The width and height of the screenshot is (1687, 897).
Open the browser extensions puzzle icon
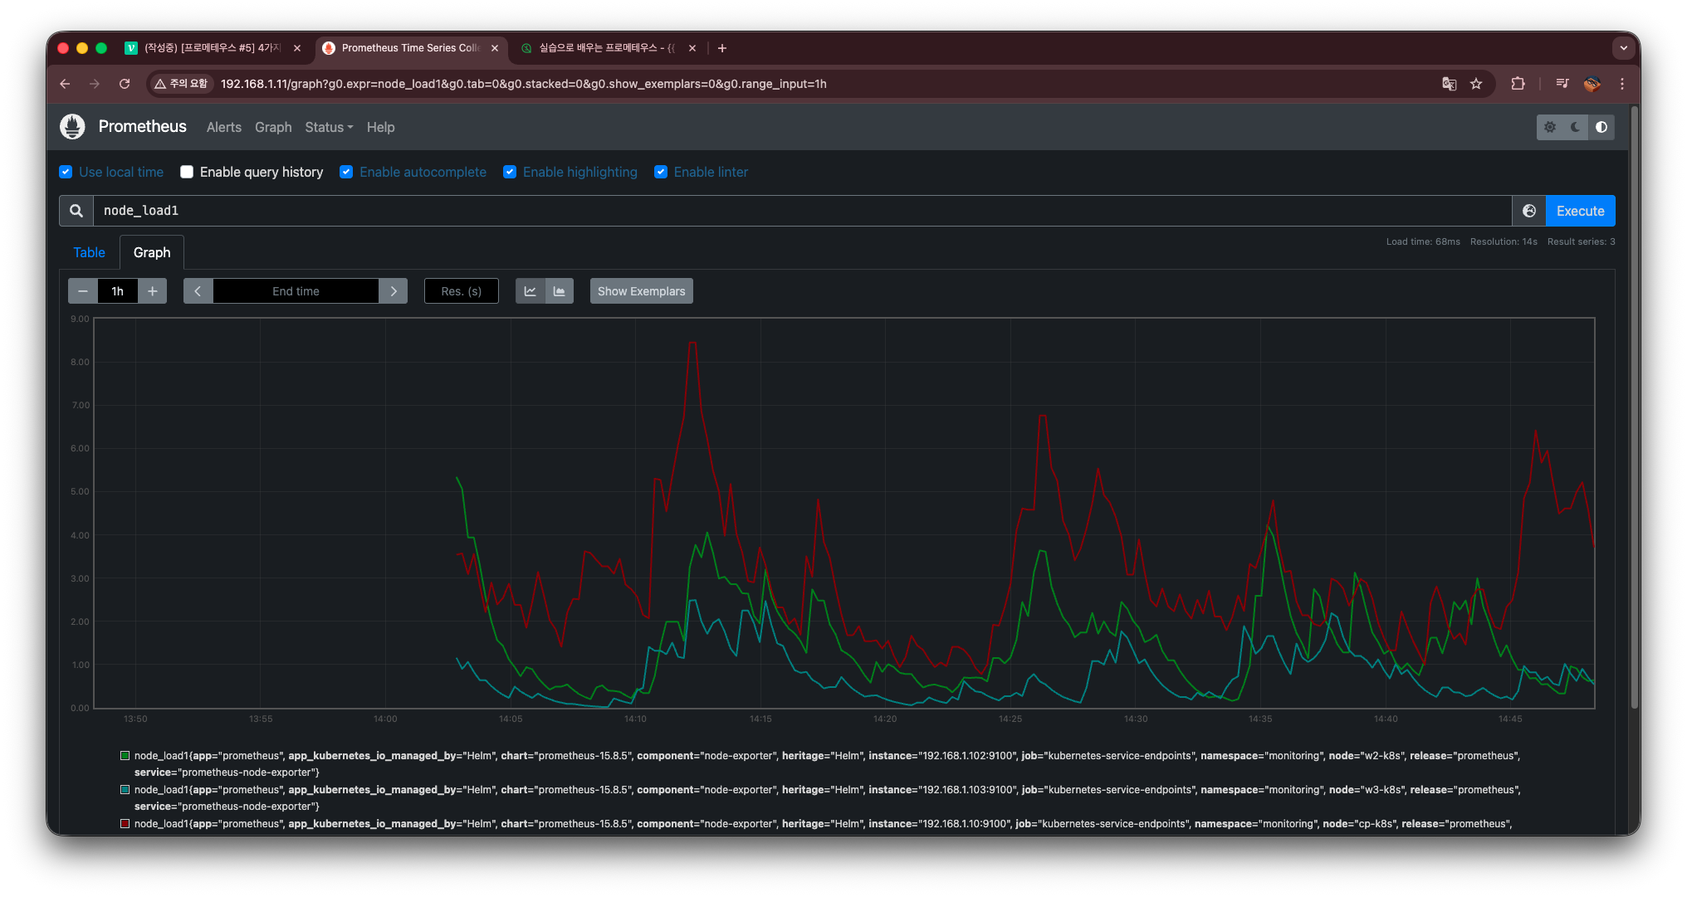click(x=1518, y=84)
